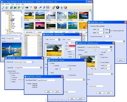Image resolution: width=127 pixels, height=102 pixels.
Task: Expand the Game folder tree node
Action: 6,12
